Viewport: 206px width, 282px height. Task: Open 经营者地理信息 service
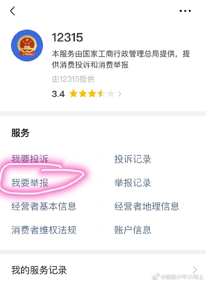coord(147,206)
